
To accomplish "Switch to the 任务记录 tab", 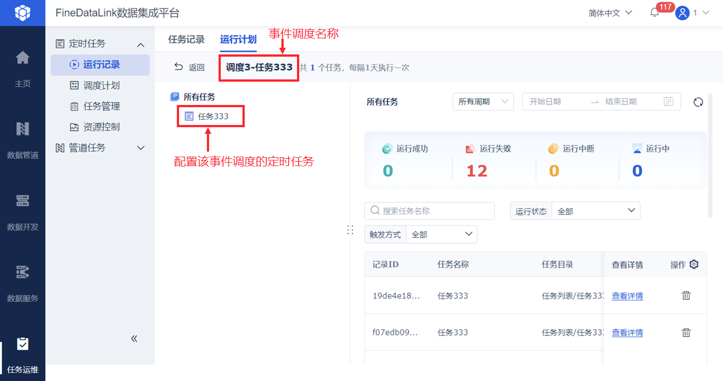I will point(186,39).
